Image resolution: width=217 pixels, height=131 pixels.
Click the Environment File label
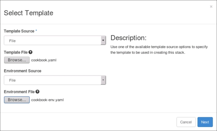click(19, 92)
